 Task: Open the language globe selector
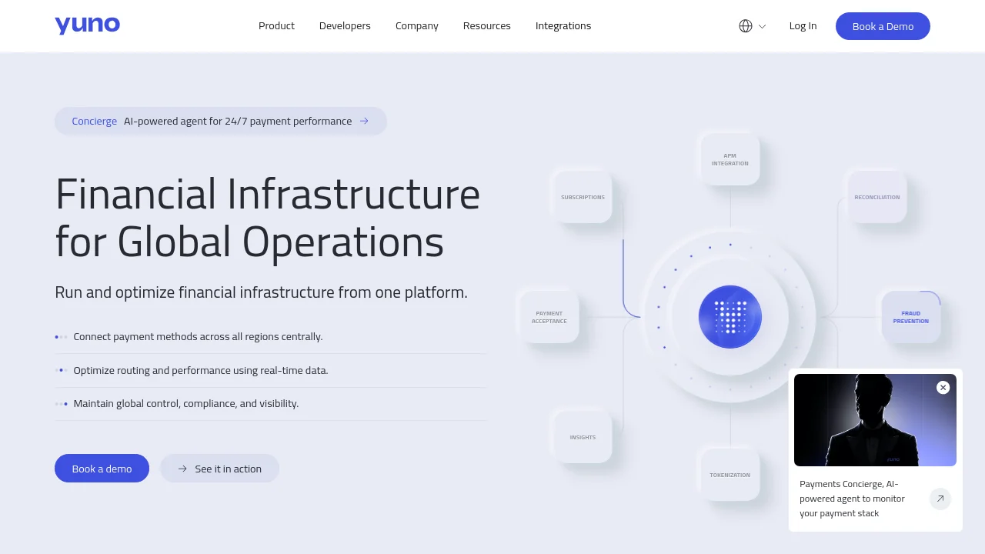click(752, 26)
